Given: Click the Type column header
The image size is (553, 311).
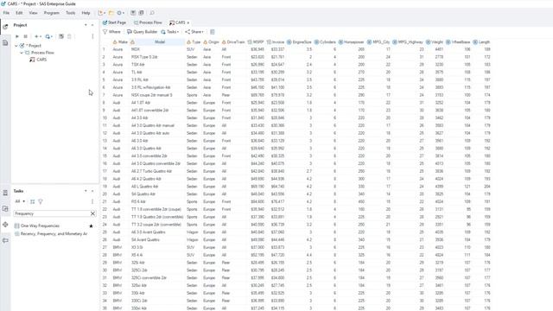Looking at the screenshot, I should (x=194, y=42).
